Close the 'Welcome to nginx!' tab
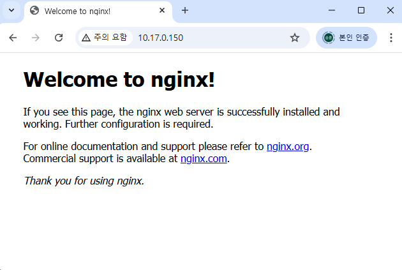Viewport: 402px width, 270px height. [x=162, y=10]
